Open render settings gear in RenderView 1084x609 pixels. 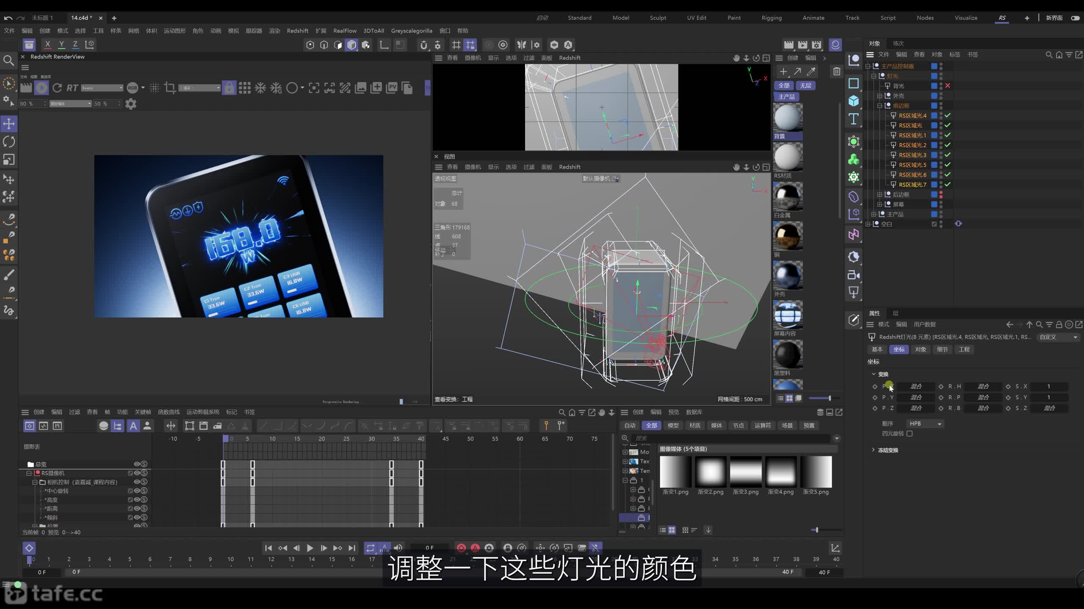point(131,104)
